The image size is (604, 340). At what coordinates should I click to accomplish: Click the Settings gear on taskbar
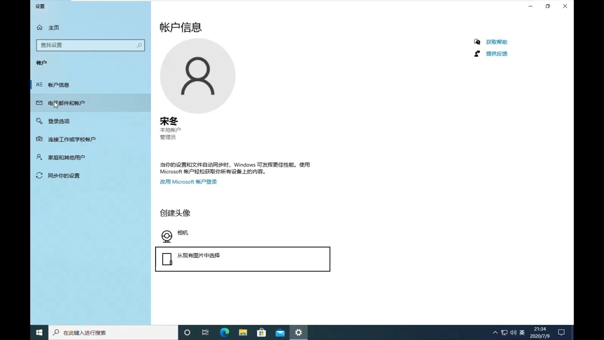click(x=299, y=332)
